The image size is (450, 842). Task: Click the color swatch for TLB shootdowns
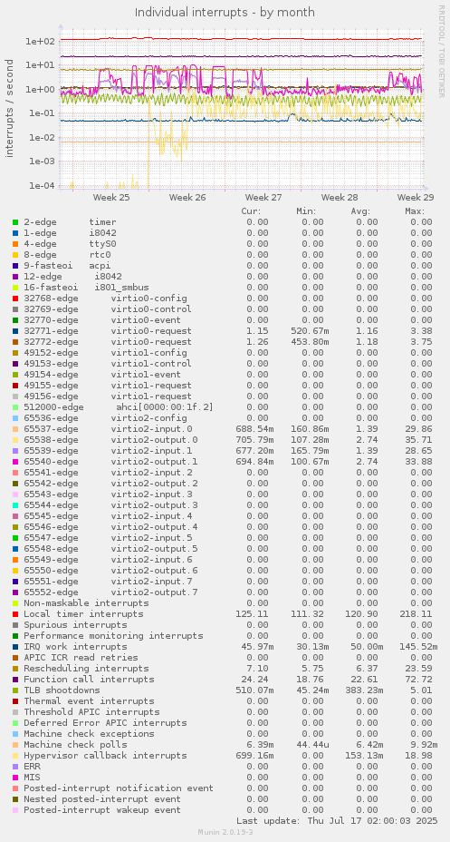click(15, 690)
